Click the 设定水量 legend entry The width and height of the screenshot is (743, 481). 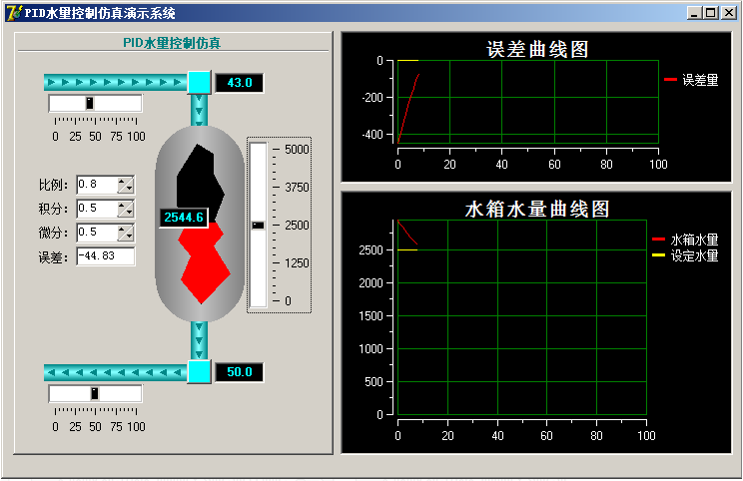coord(685,255)
